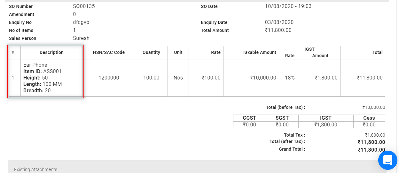The height and width of the screenshot is (173, 399).
Task: Select the Ear Phone item description
Action: pyautogui.click(x=35, y=65)
